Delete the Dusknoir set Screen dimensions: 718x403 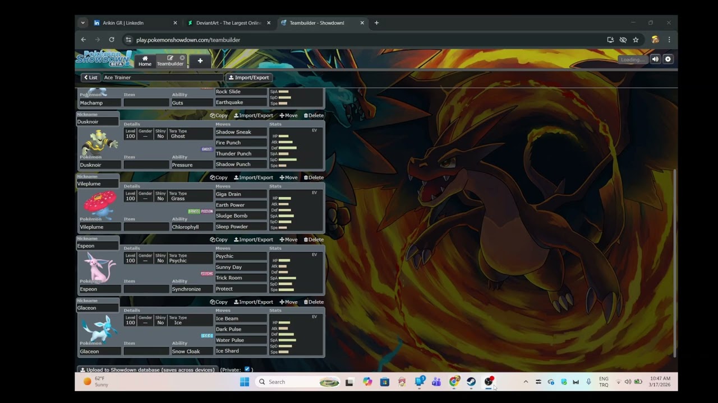pos(314,115)
